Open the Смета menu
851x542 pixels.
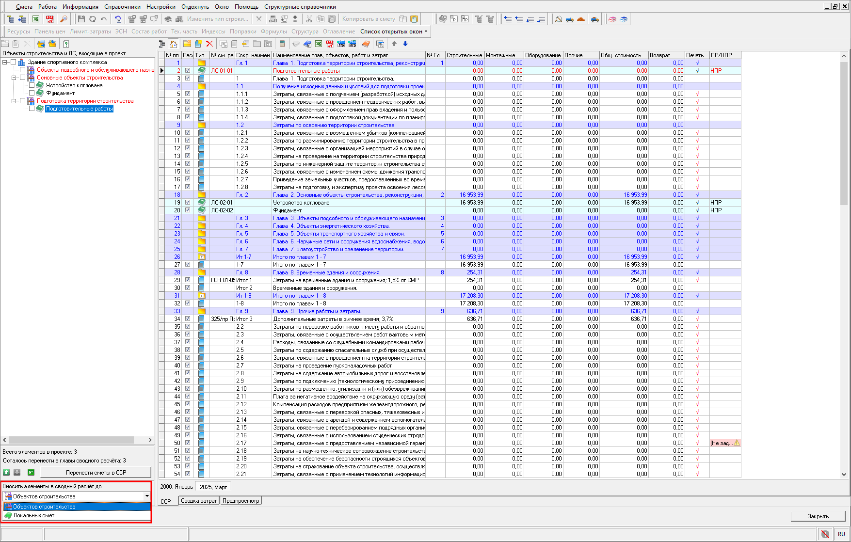point(24,7)
